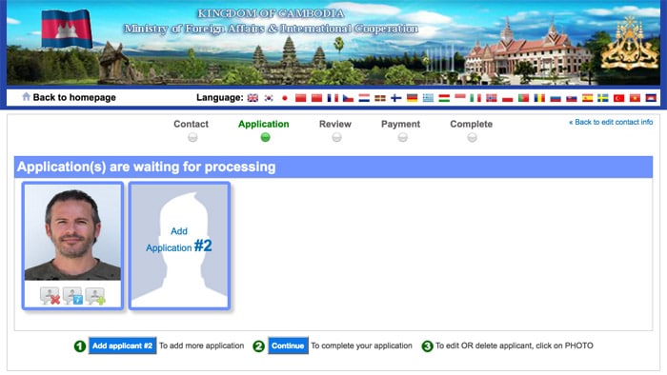Select the Dutch flag language

[x=364, y=98]
